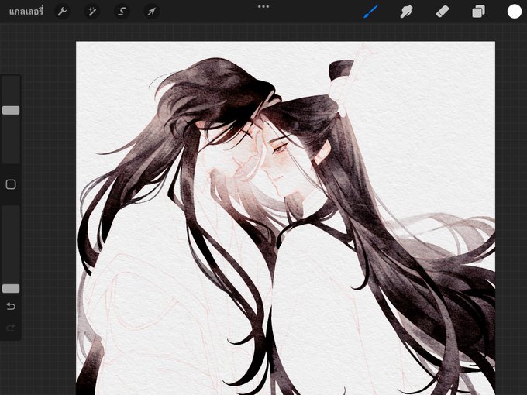
Task: Open the Gallery (แกลเลอรี่) link
Action: [26, 12]
